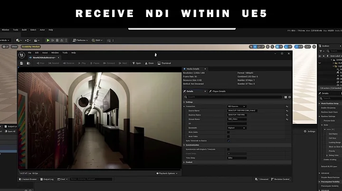This screenshot has height=191, width=342.
Task: Reset Stream Name to default arrow
Action: (287, 119)
